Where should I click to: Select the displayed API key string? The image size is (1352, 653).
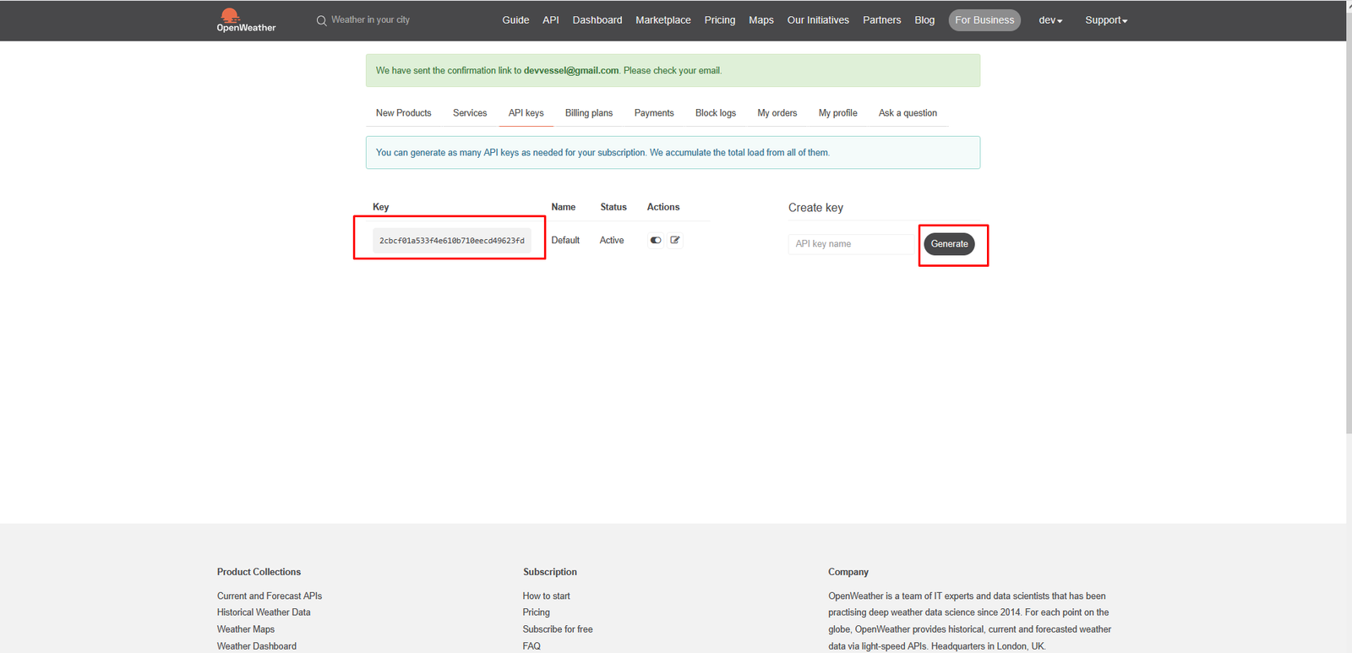pos(451,241)
